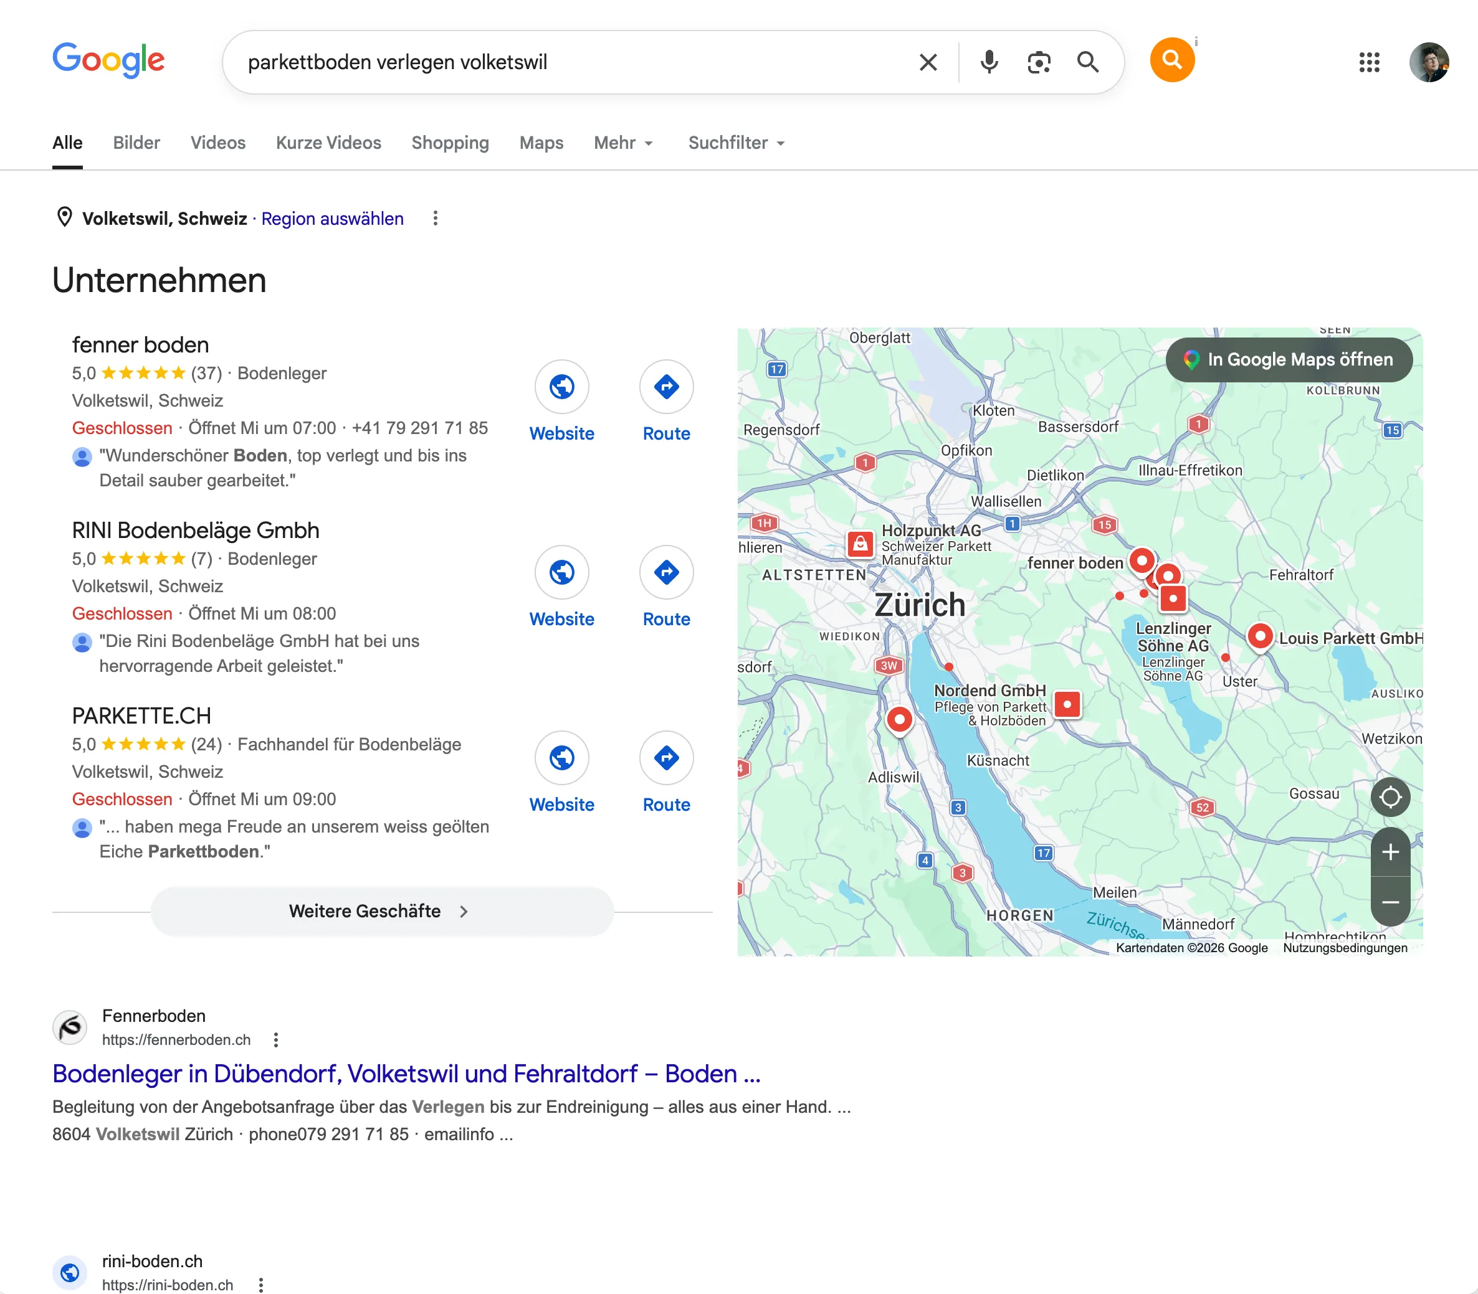Open the RINI Bodenbeläge Gmbh business title
Viewport: 1478px width, 1294px height.
click(195, 530)
